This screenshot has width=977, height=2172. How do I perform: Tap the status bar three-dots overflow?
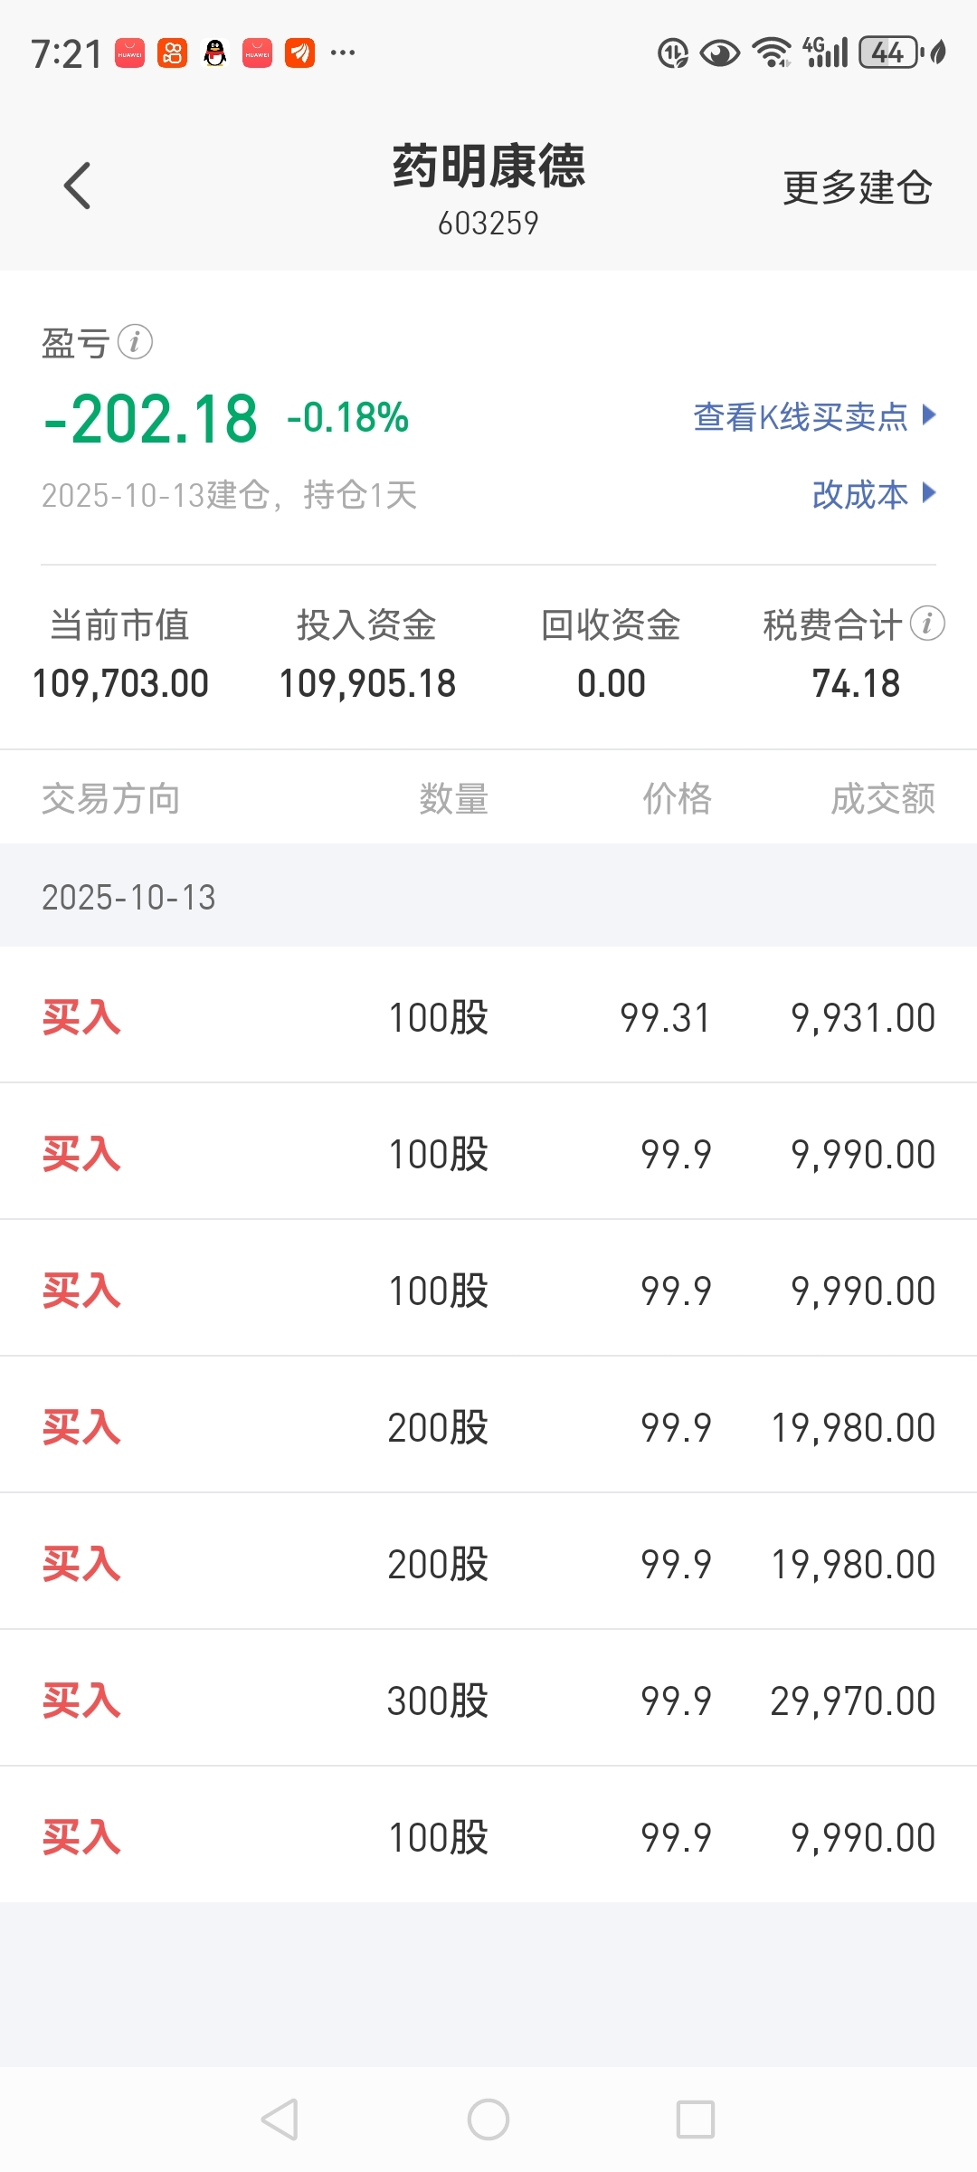[343, 53]
